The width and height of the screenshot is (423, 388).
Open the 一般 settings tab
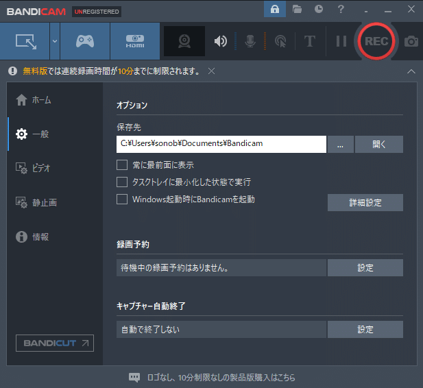click(x=55, y=134)
